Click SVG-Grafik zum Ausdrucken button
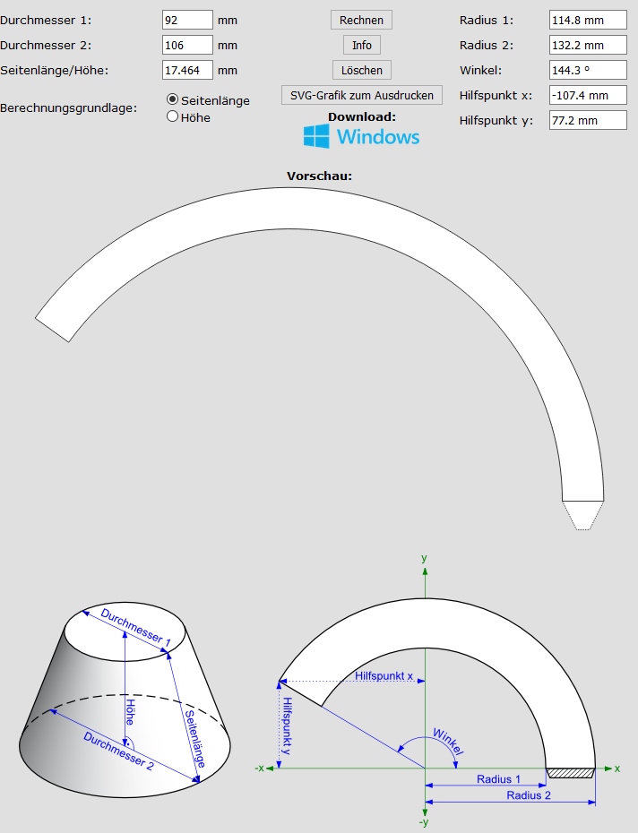 pos(361,95)
